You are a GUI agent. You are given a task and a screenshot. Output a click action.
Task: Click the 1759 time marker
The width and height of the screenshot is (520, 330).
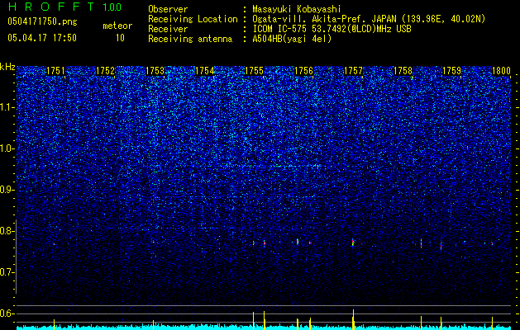coord(452,71)
